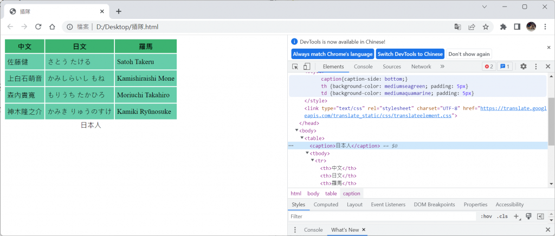Toggle the browser side panel icon
This screenshot has width=555, height=236.
pyautogui.click(x=517, y=27)
